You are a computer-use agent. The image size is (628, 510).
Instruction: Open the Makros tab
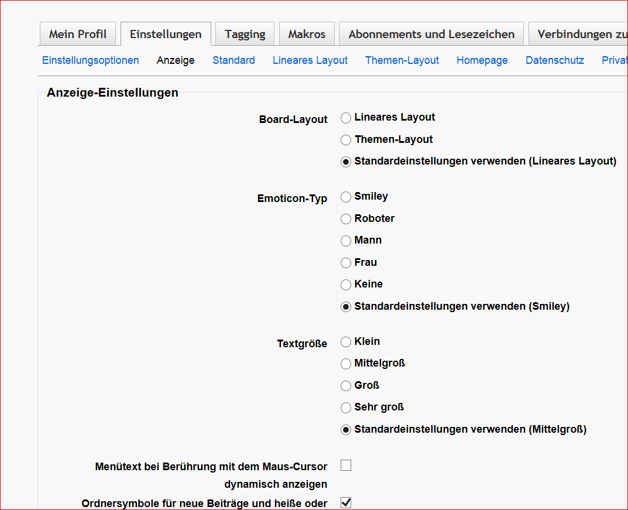307,34
